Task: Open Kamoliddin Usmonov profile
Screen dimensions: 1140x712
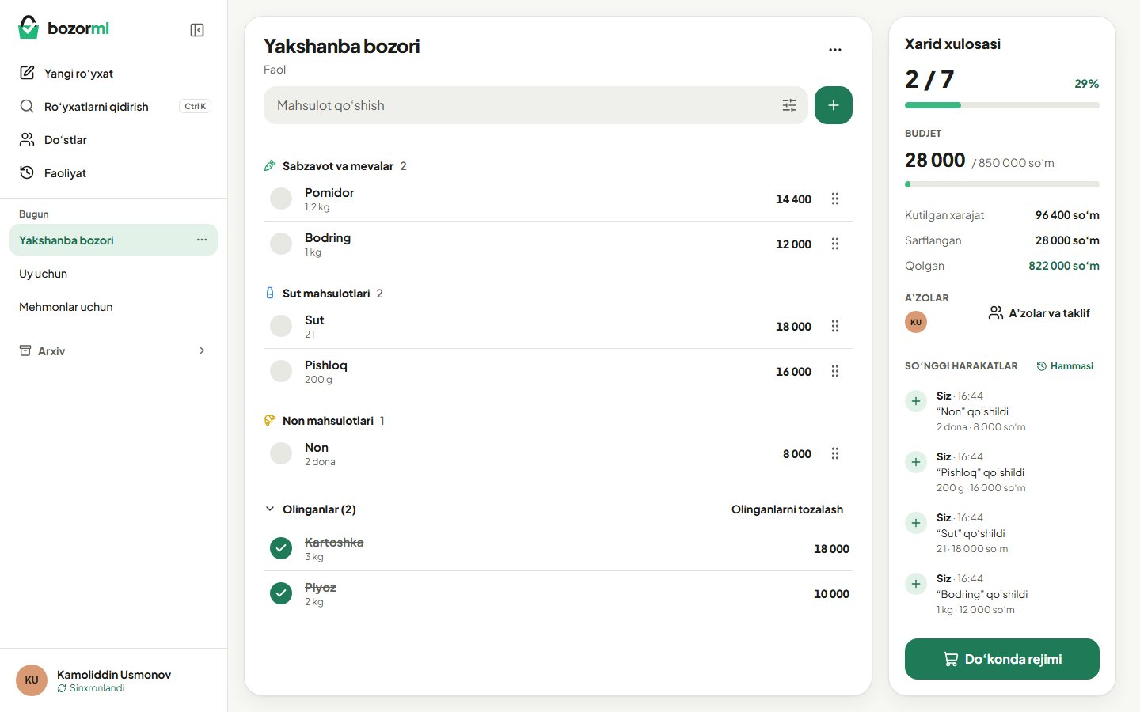Action: [113, 680]
